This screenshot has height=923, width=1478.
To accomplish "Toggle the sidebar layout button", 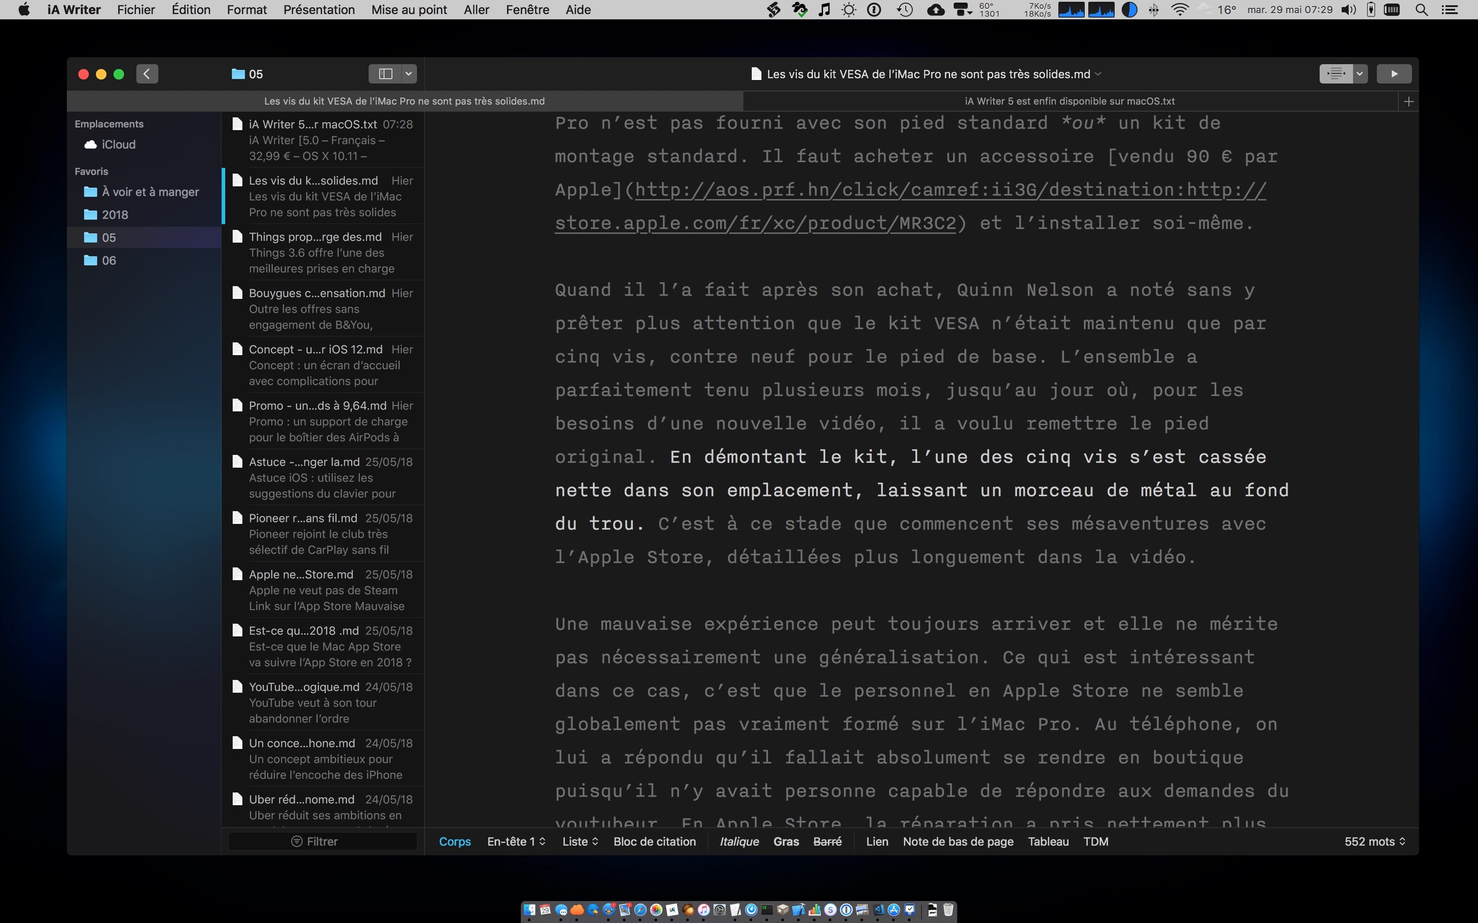I will pyautogui.click(x=385, y=74).
